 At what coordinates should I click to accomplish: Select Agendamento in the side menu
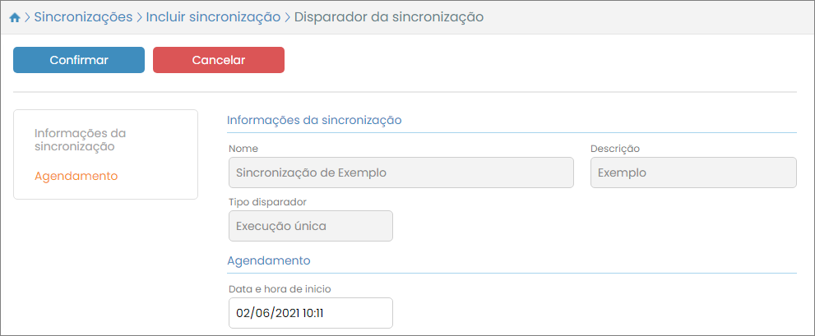pos(76,176)
